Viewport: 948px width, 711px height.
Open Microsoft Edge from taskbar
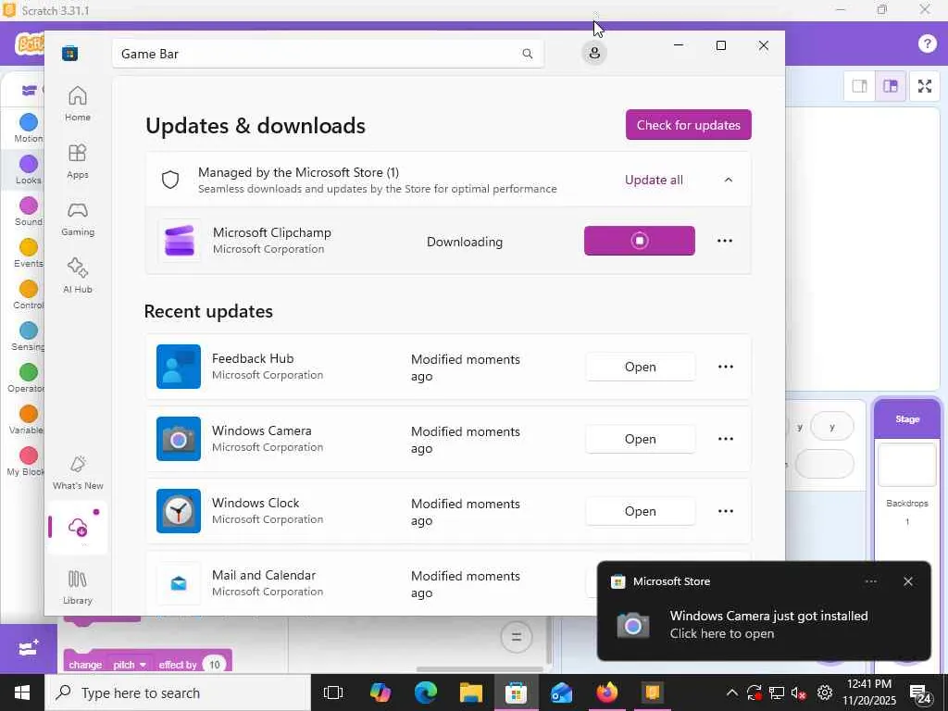[x=426, y=692]
